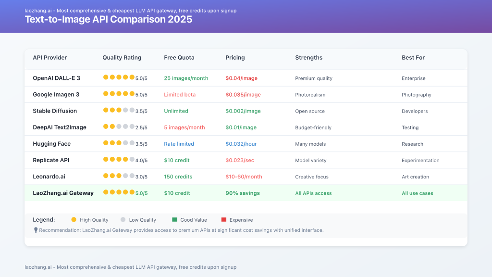
Task: Select the Leonardo.ai provider name
Action: 49,176
